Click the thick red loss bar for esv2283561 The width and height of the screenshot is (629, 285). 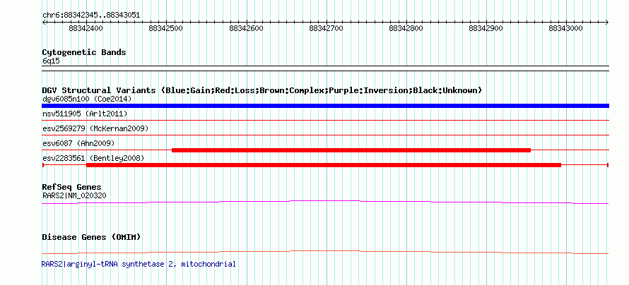pos(323,165)
